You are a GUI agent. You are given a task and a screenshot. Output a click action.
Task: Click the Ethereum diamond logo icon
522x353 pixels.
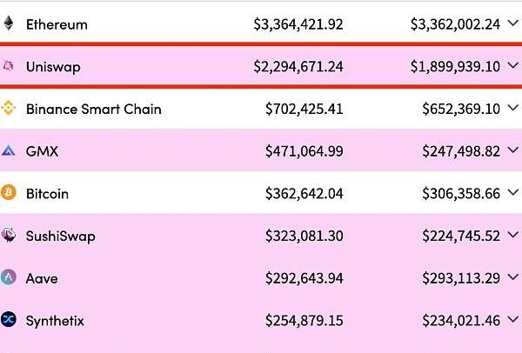(x=9, y=24)
